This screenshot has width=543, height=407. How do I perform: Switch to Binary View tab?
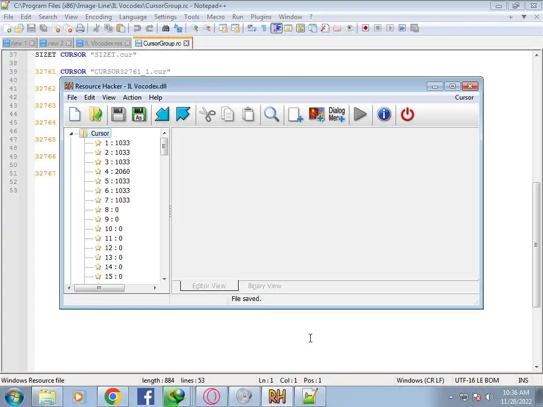(265, 286)
